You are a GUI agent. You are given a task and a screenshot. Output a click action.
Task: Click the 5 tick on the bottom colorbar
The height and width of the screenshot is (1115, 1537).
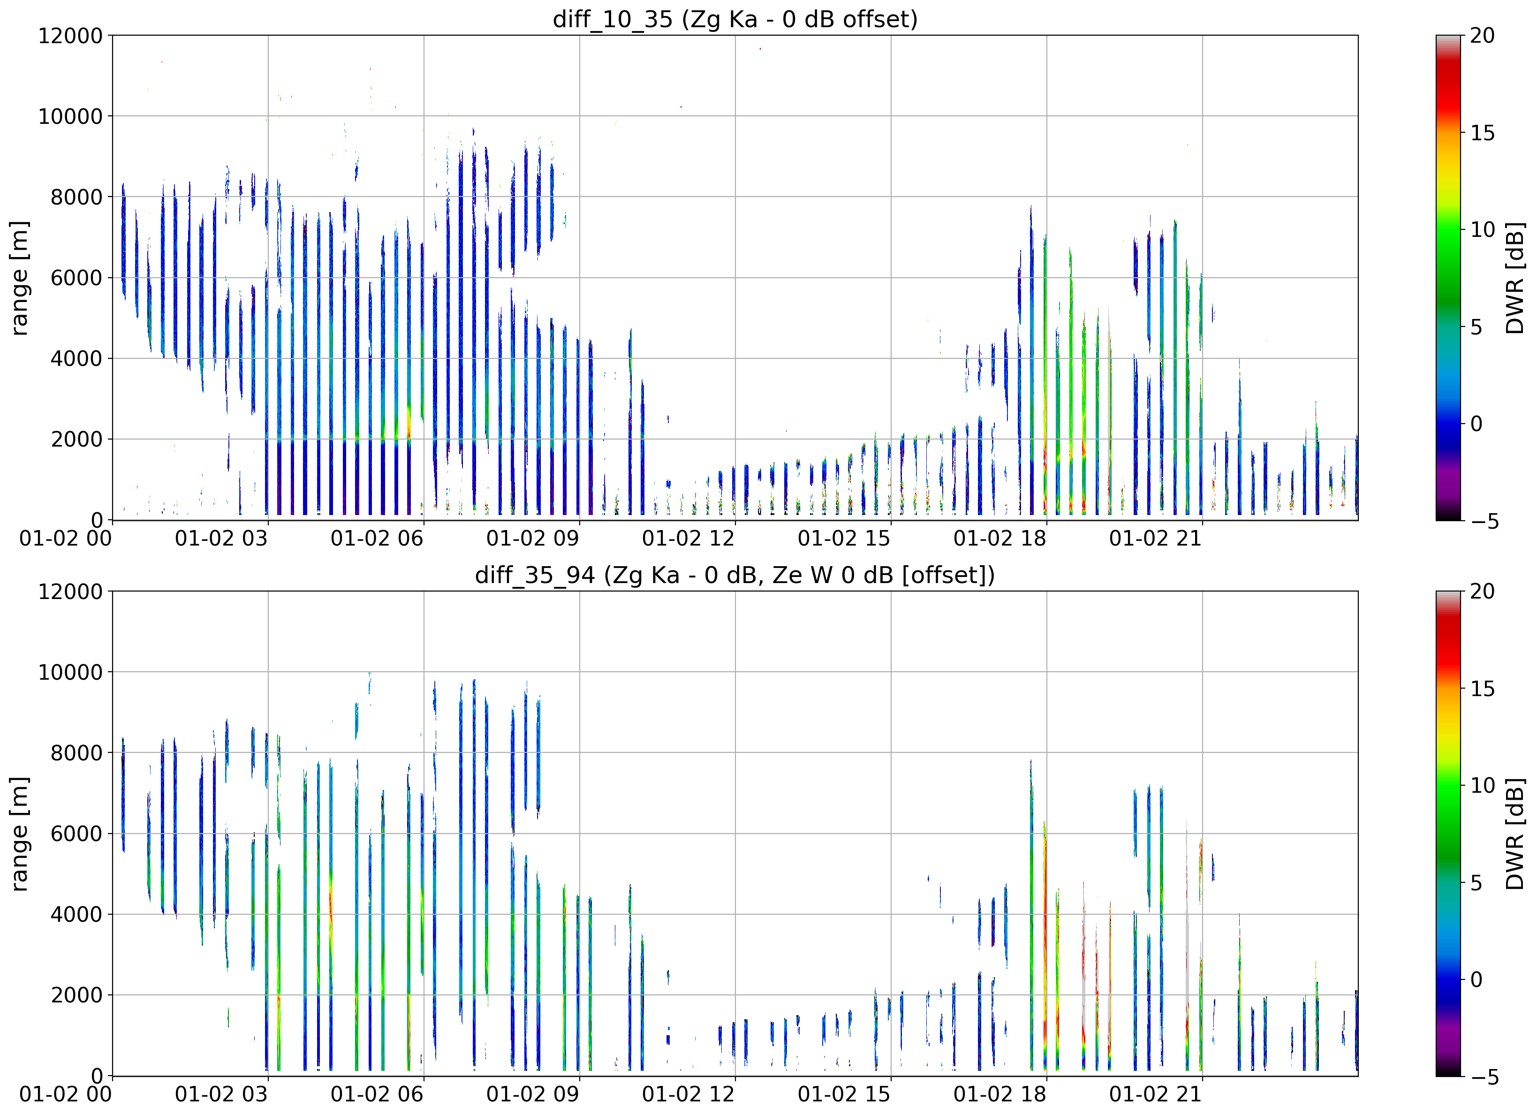[x=1476, y=882]
